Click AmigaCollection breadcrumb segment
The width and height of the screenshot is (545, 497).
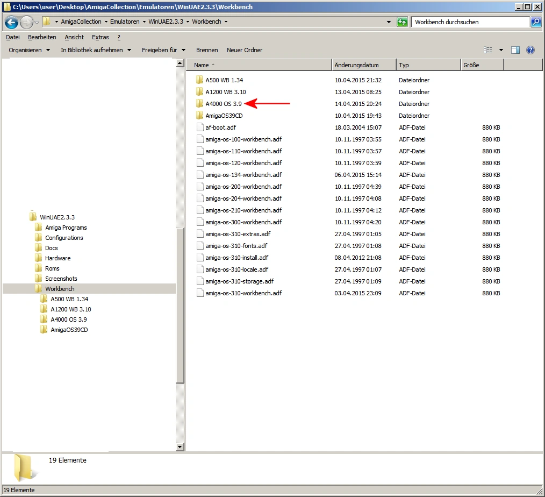81,22
